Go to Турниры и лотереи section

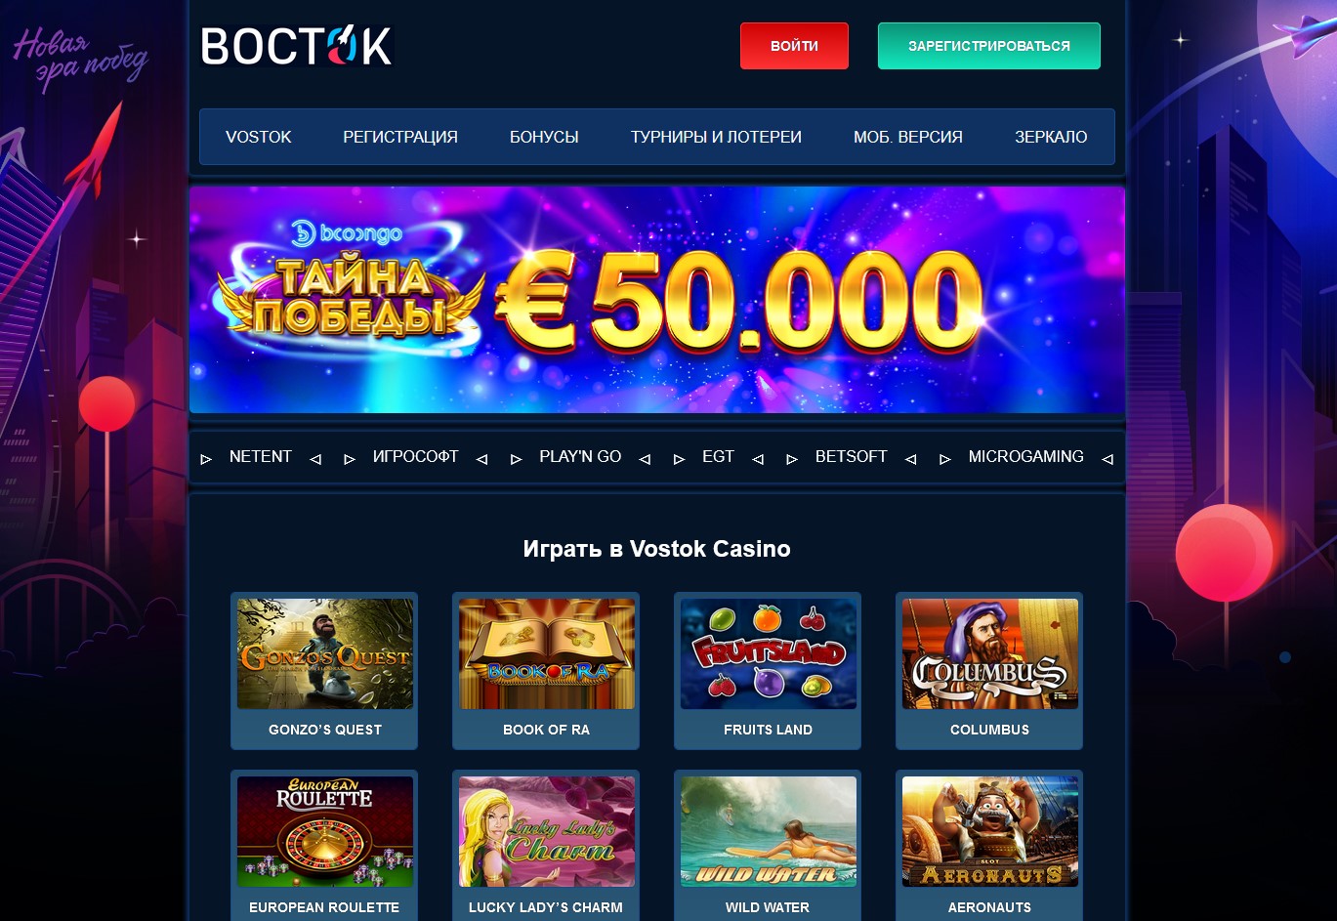716,137
